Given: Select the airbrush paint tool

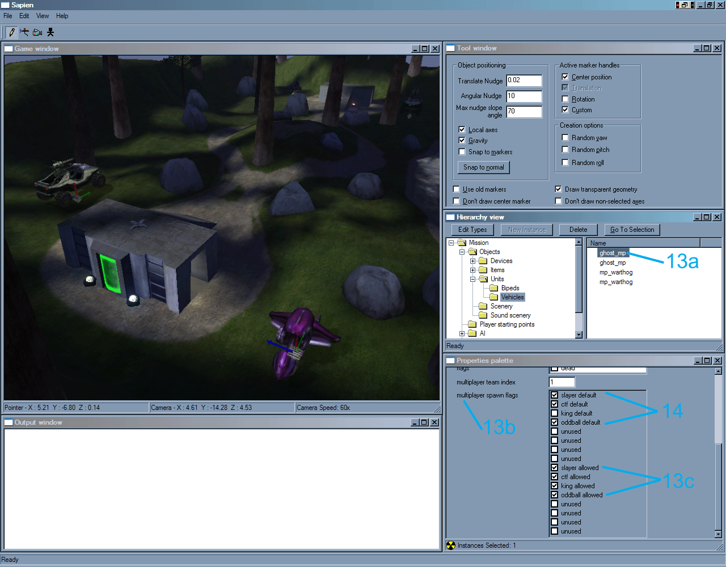Looking at the screenshot, I should pyautogui.click(x=24, y=32).
